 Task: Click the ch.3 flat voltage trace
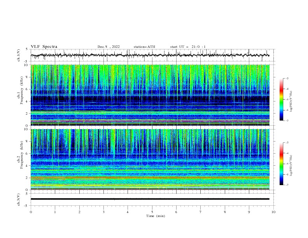pyautogui.click(x=150, y=199)
